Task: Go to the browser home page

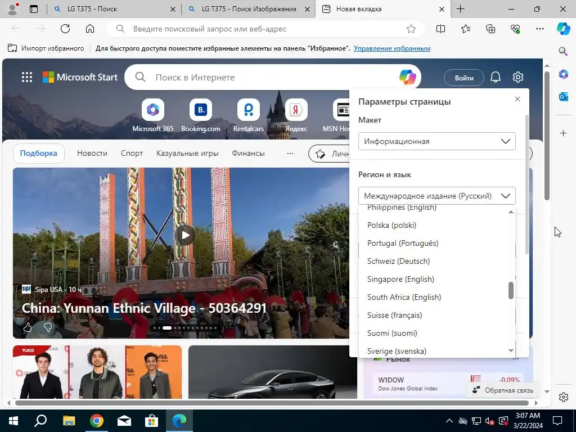Action: pos(90,29)
